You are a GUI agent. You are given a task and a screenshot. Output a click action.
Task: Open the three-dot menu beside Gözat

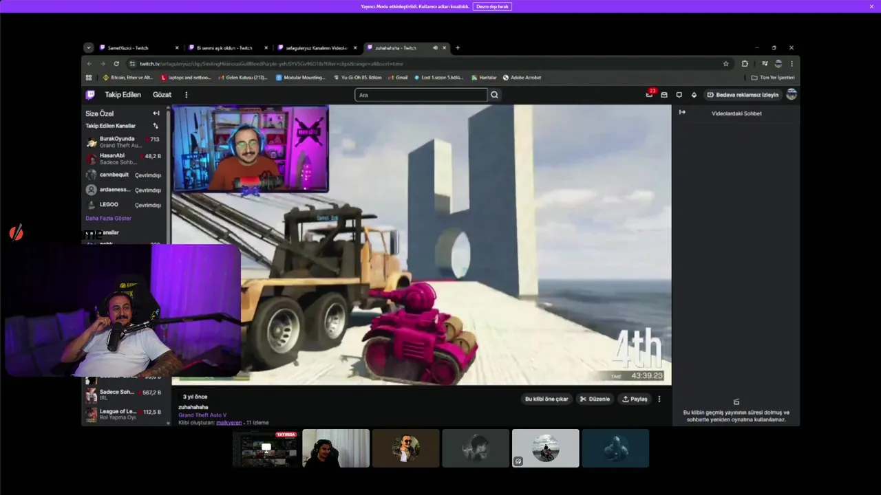186,95
